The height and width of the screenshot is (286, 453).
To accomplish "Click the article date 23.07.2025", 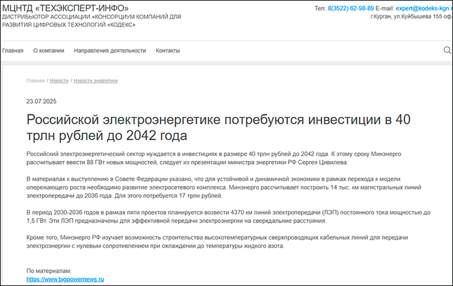I will click(42, 101).
